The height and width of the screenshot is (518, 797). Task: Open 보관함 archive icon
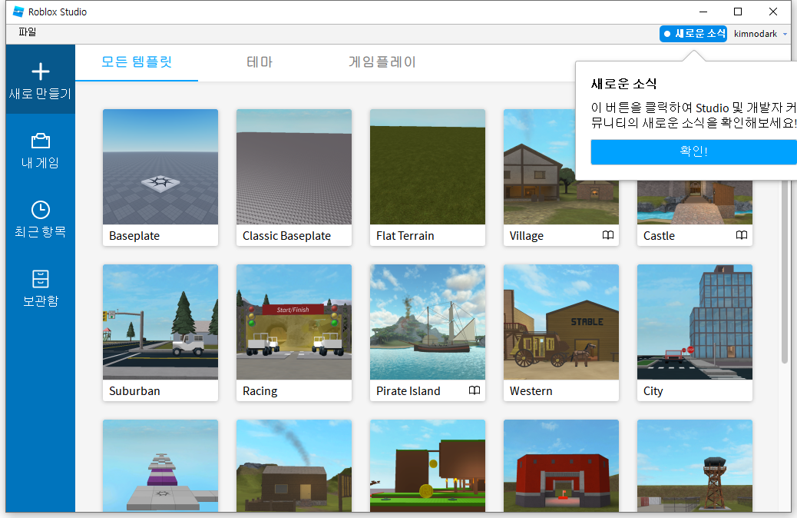[x=40, y=279]
